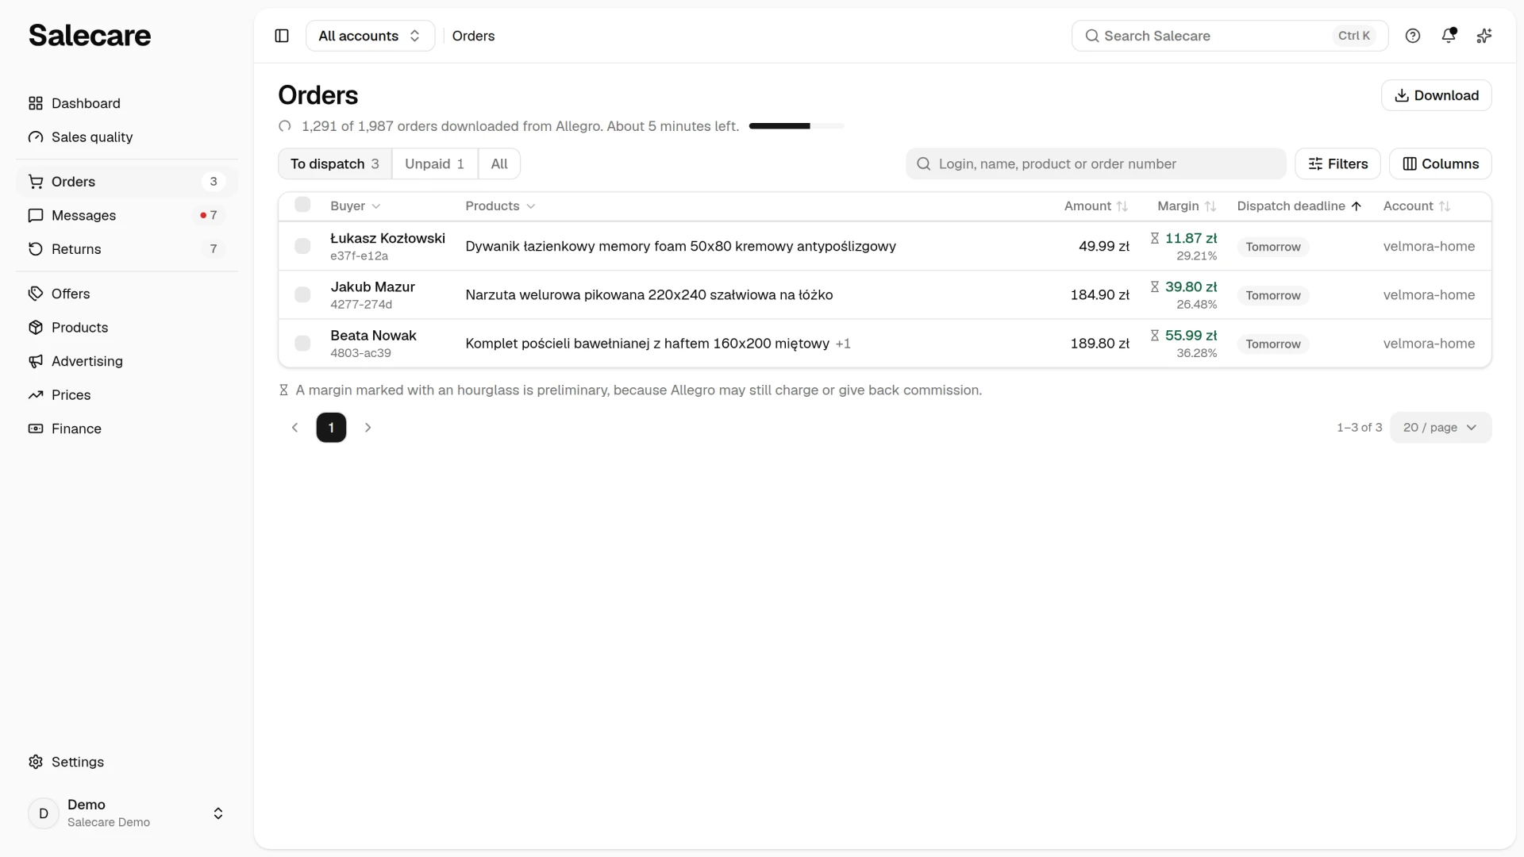
Task: Sort by Dispatch deadline column
Action: coord(1299,206)
